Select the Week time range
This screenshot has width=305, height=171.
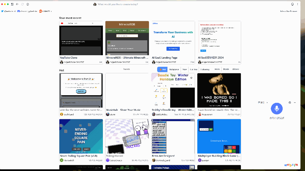coord(217,69)
